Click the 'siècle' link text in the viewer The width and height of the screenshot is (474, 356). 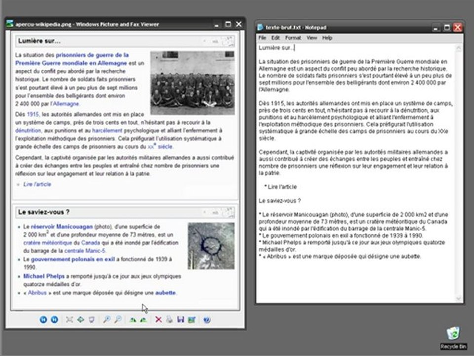click(x=165, y=146)
